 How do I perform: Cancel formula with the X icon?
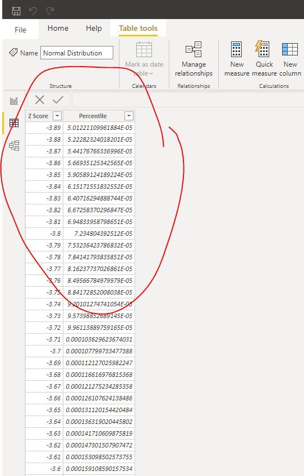39,100
